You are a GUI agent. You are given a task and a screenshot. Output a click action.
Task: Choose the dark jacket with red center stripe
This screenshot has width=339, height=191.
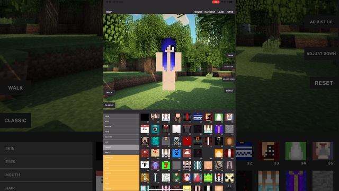tap(187, 117)
